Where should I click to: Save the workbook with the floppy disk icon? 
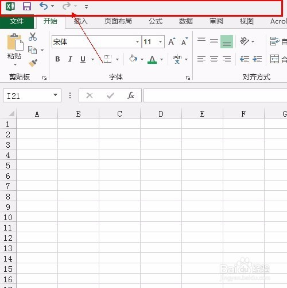click(27, 6)
